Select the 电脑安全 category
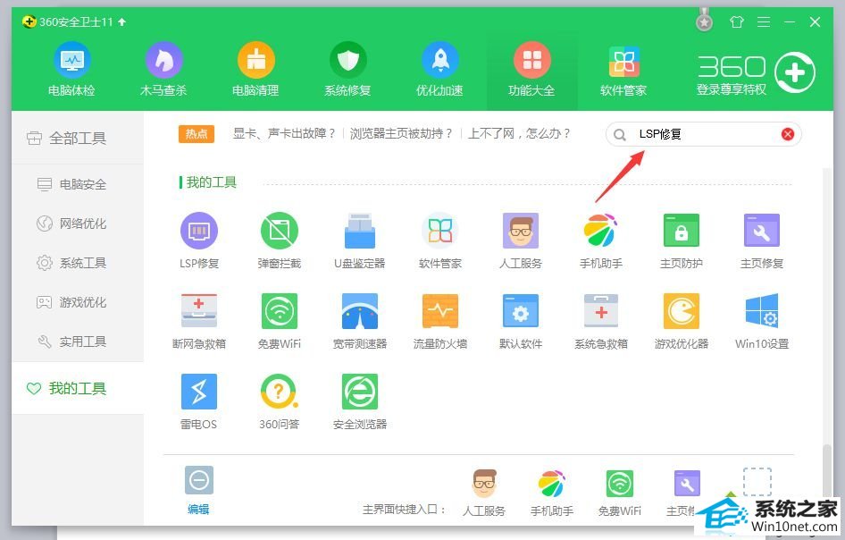This screenshot has width=845, height=540. (78, 184)
